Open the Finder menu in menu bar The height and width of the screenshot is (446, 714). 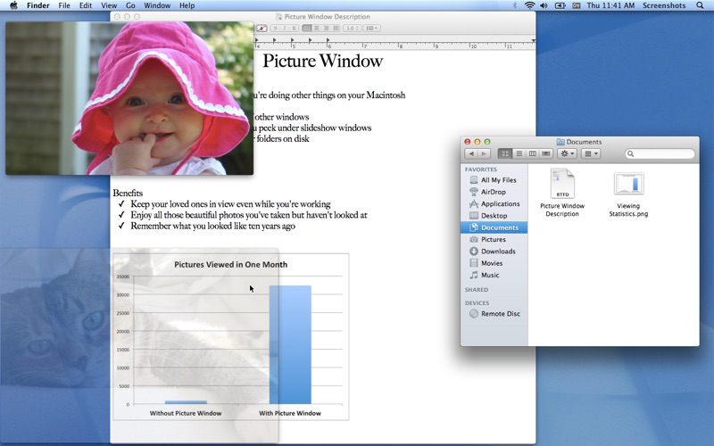37,5
